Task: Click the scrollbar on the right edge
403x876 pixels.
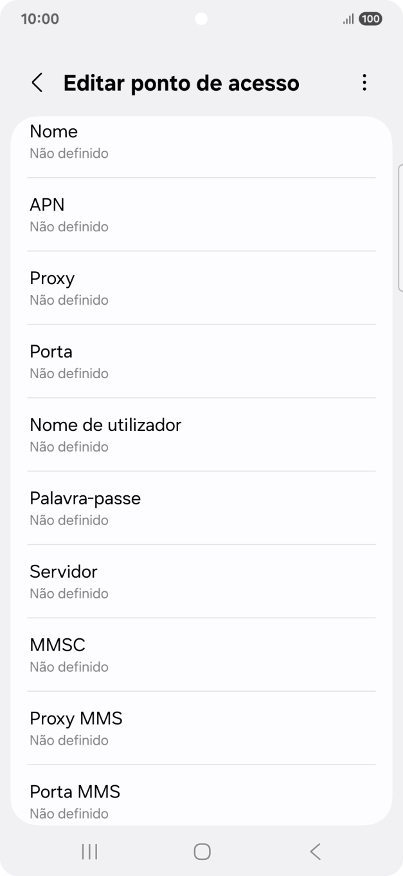Action: pos(399,225)
